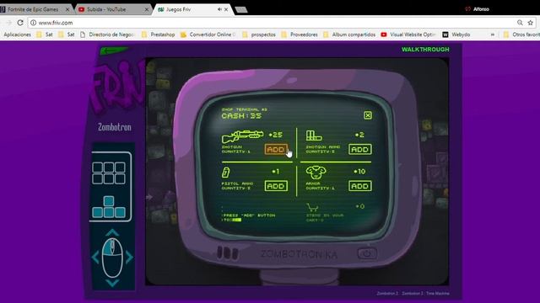Viewport: 540px width, 303px height.
Task: Click the Alfonso profile button
Action: pyautogui.click(x=478, y=9)
